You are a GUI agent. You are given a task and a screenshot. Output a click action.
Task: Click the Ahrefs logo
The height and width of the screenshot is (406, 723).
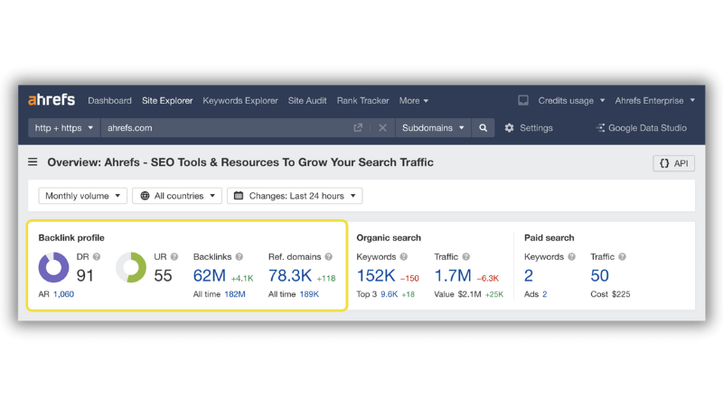pyautogui.click(x=52, y=99)
